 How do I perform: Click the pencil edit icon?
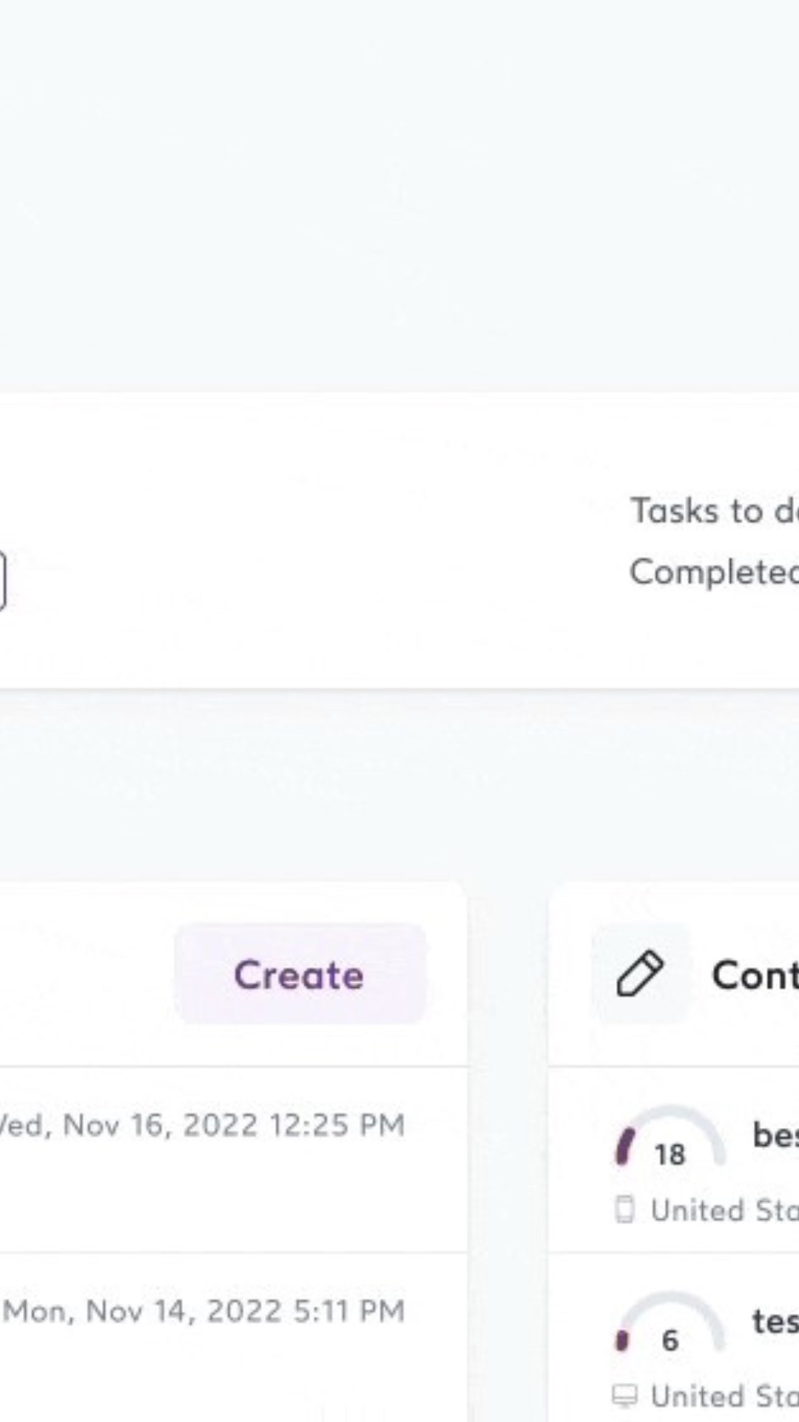[640, 974]
